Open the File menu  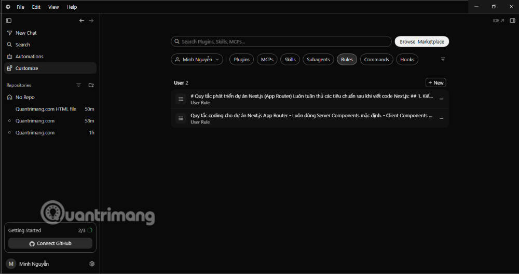(x=21, y=7)
